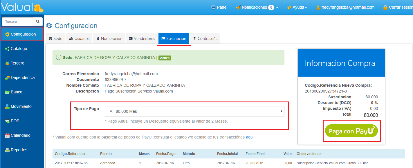Viewport: 413px width, 168px height.
Task: Open the Ayuda dropdown menu
Action: (x=297, y=7)
